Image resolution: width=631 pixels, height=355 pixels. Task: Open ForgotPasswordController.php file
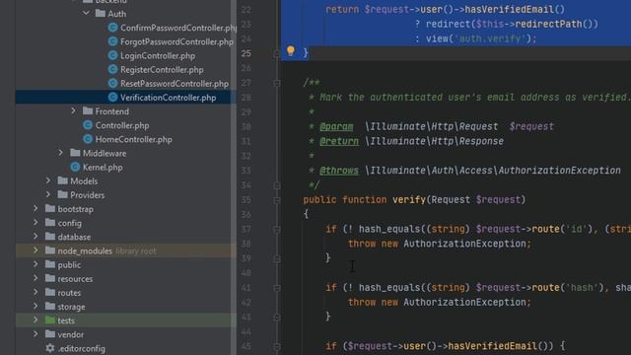176,41
